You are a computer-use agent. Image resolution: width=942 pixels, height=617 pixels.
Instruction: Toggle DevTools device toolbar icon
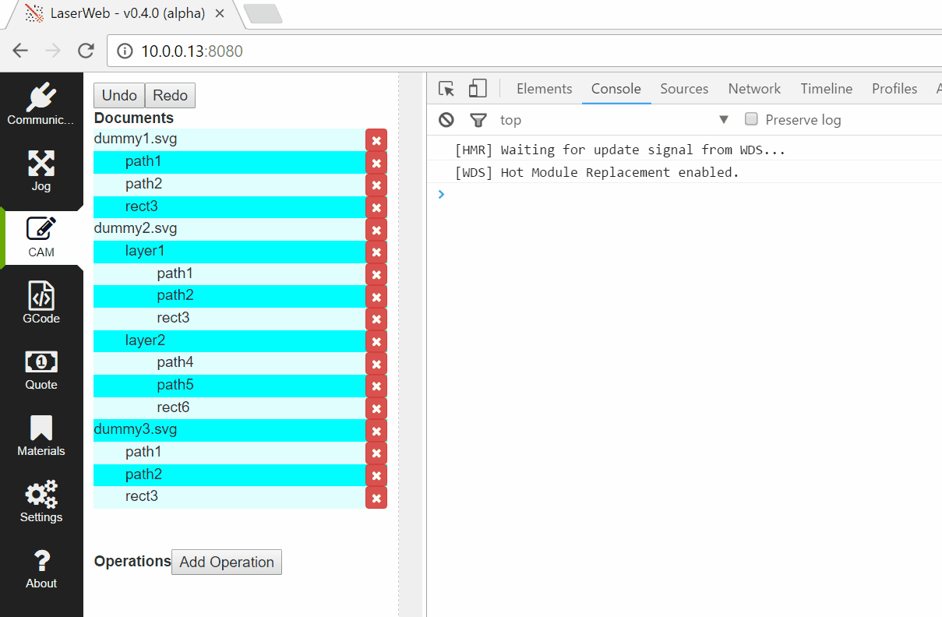coord(478,89)
